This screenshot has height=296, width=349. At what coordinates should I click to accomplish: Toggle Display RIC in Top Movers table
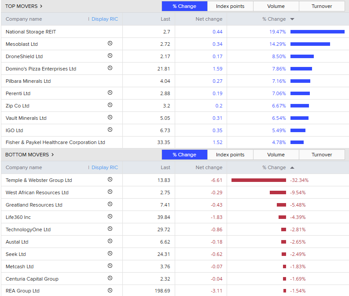tap(104, 19)
